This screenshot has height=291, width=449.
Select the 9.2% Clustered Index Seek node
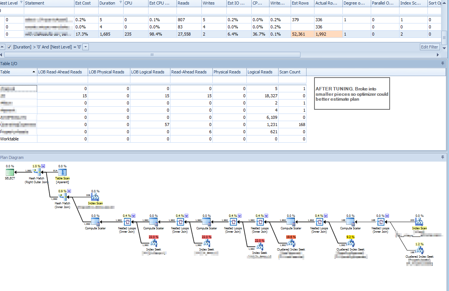tap(350, 243)
